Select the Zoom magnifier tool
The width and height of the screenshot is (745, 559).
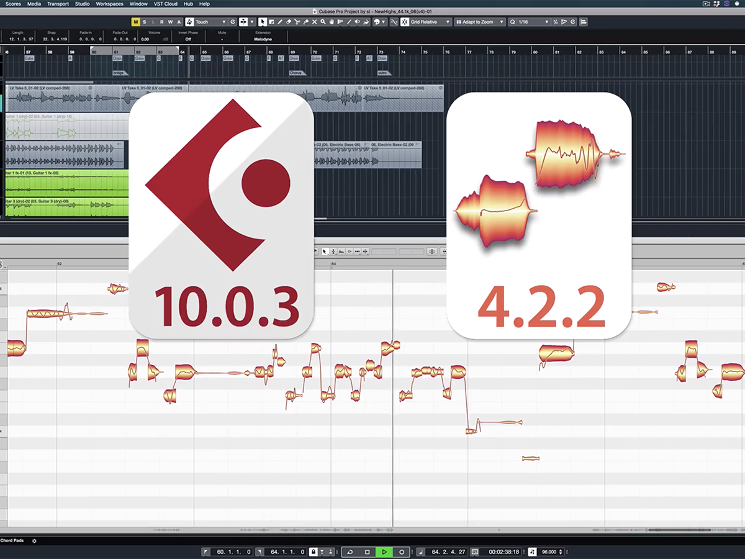coord(323,22)
